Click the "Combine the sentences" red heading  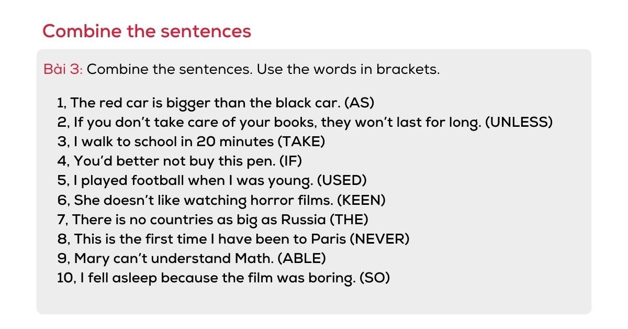[x=147, y=31]
